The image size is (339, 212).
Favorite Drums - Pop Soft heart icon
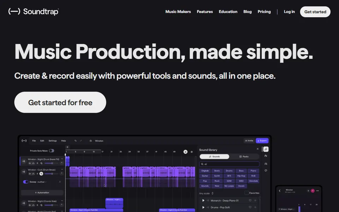(x=250, y=207)
